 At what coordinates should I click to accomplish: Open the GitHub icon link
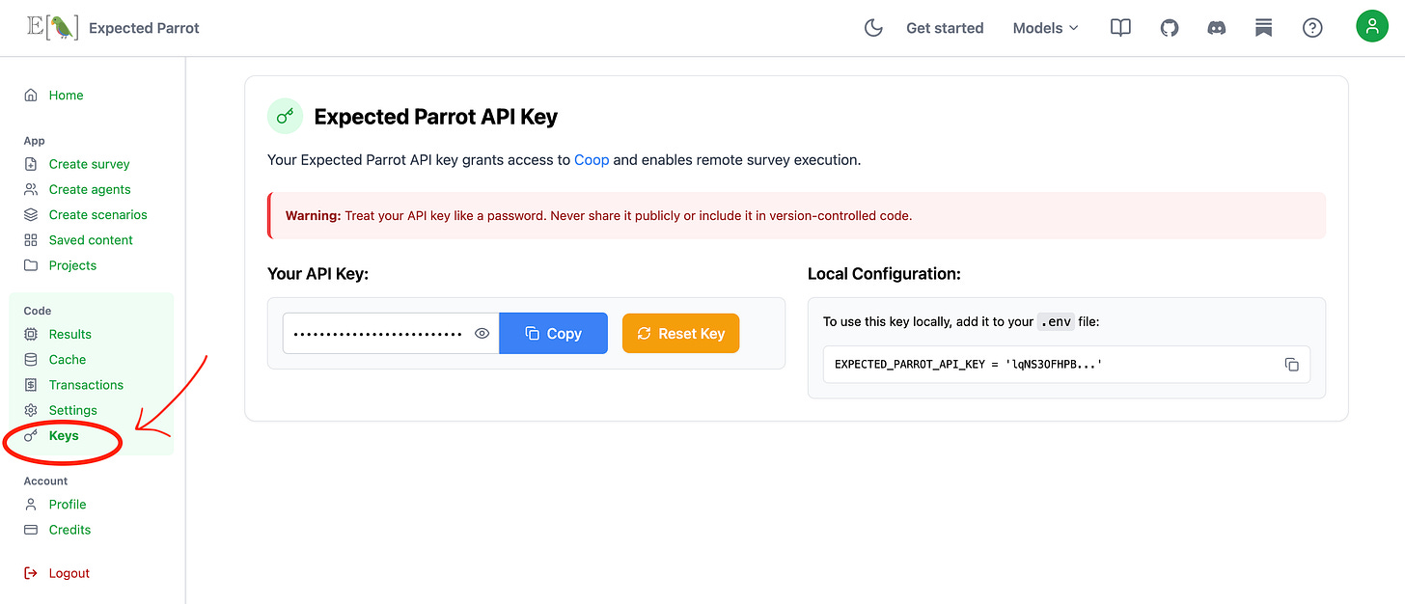click(1169, 28)
